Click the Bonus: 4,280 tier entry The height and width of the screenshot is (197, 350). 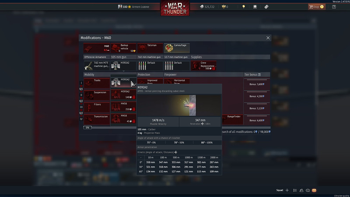pyautogui.click(x=257, y=96)
